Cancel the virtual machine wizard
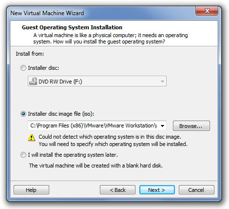This screenshot has height=209, width=229. click(x=196, y=190)
